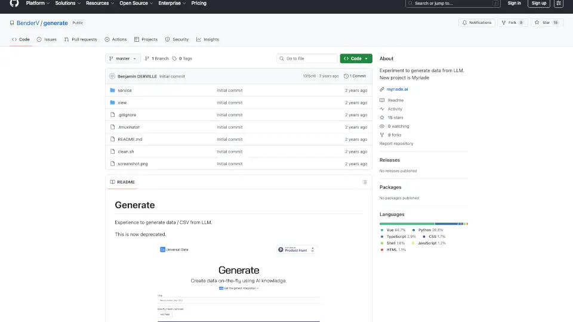Open the myriade.ai website link

[398, 89]
